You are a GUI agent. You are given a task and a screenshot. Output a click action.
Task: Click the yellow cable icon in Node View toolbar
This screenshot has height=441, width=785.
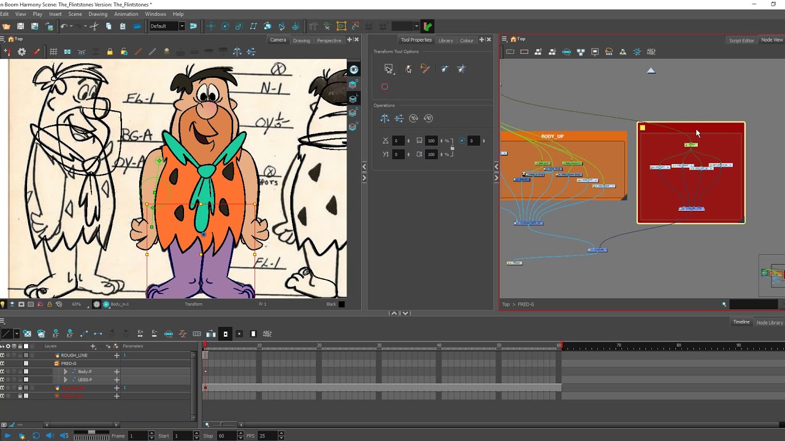point(609,52)
